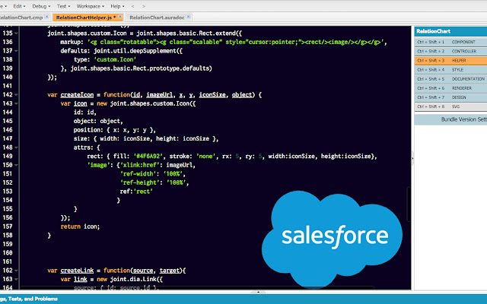Create the SVG bundle file
Image resolution: width=487 pixels, height=304 pixels.
450,106
